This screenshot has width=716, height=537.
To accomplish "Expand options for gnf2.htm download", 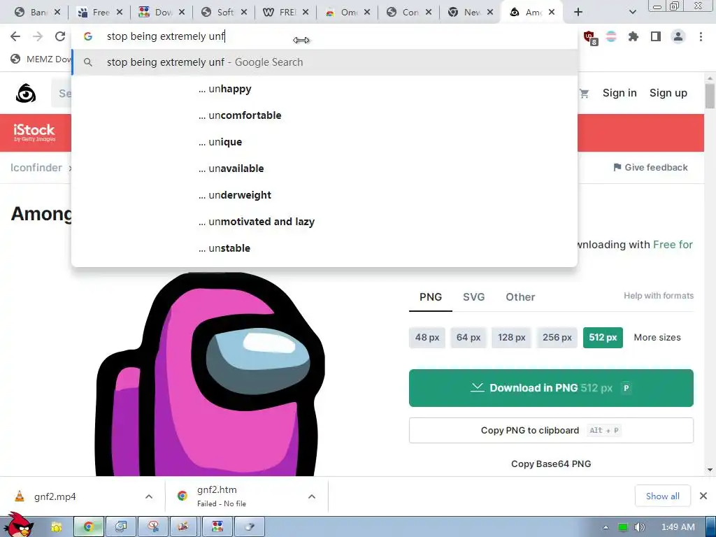I will point(312,496).
